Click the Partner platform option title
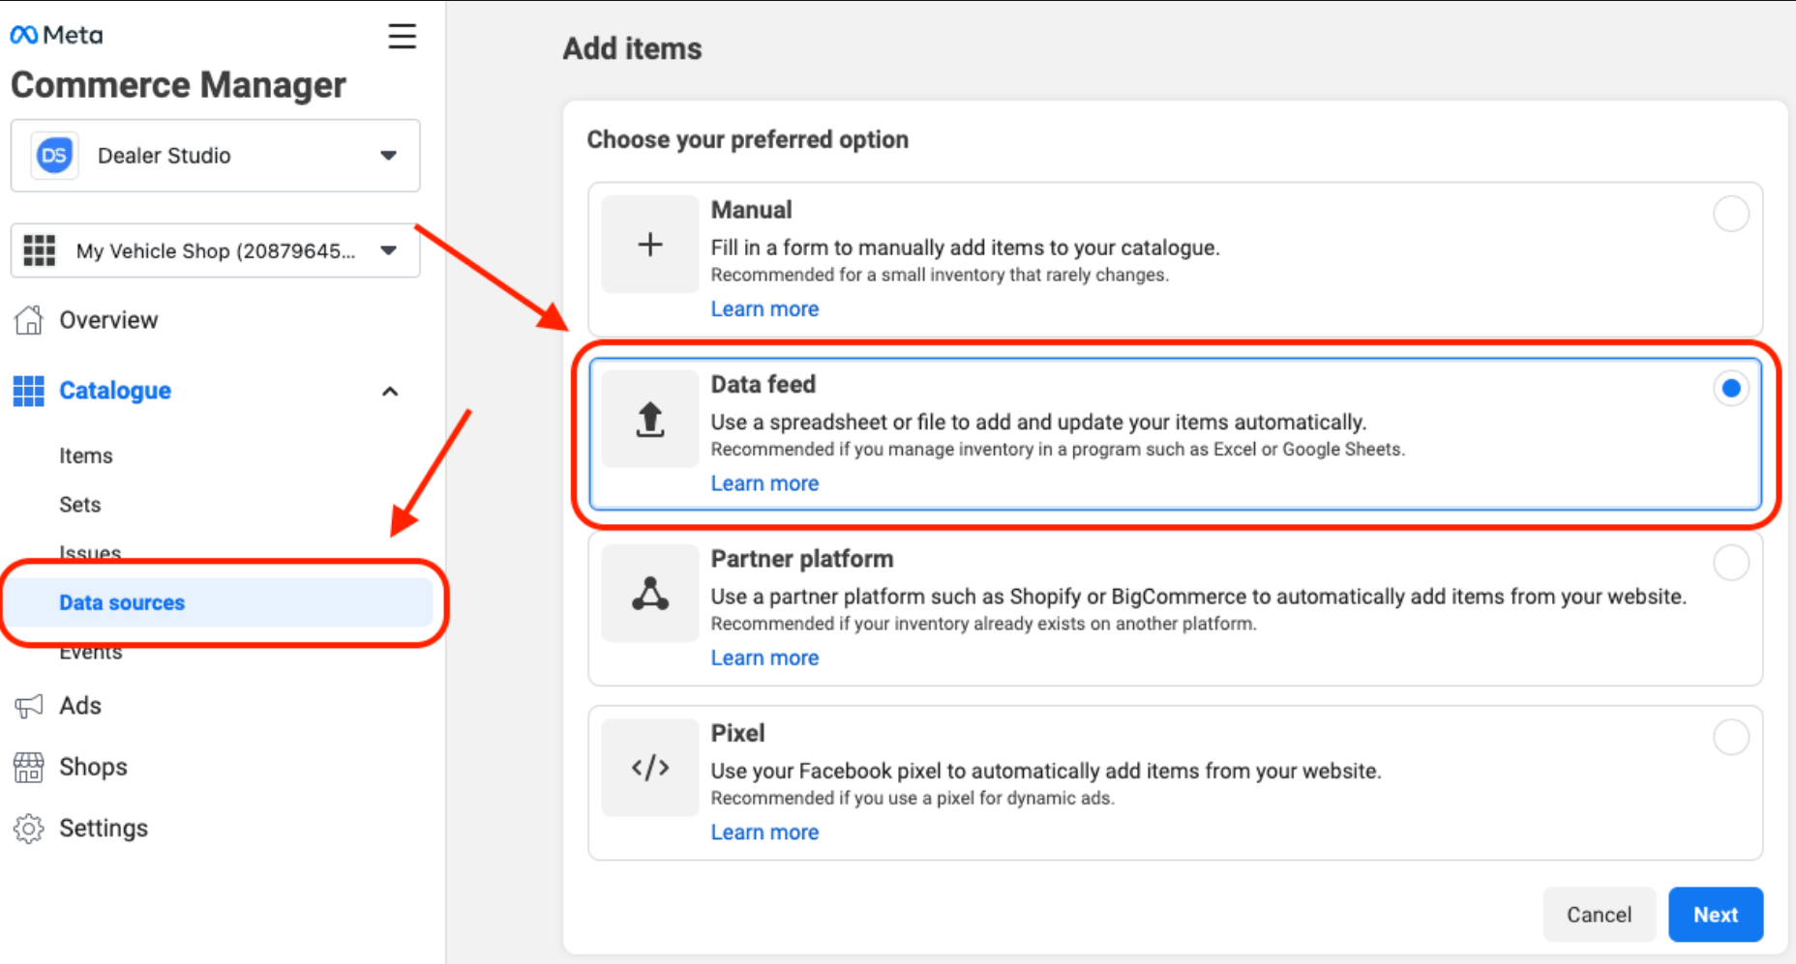 coord(802,559)
